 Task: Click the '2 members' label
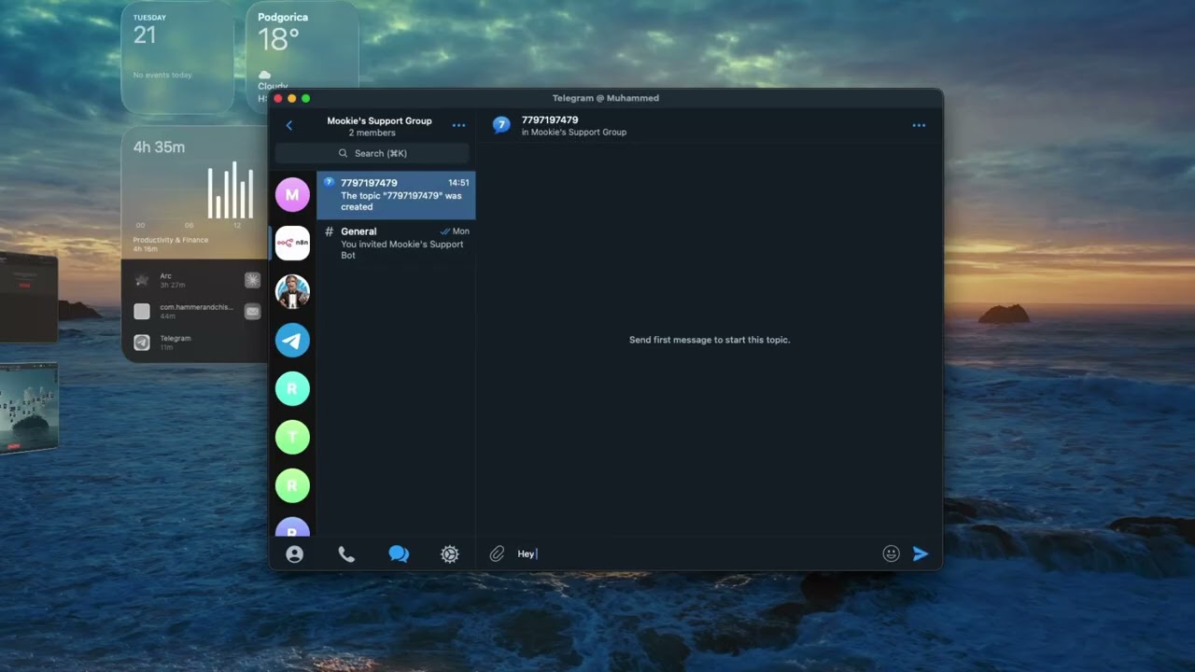[373, 133]
